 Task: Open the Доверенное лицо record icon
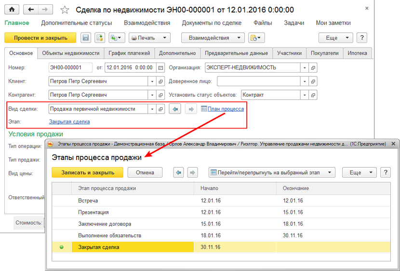313,81
